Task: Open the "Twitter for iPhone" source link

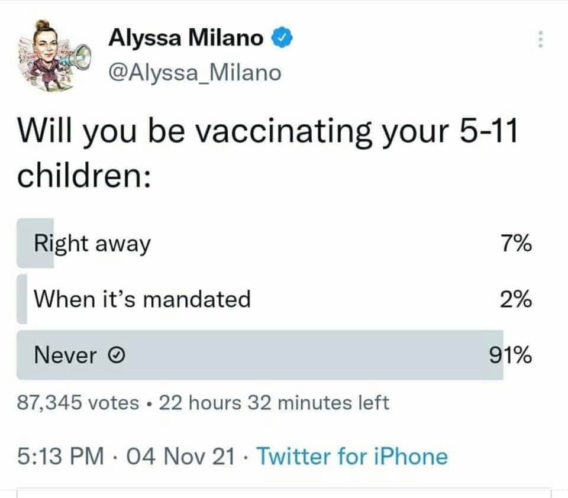Action: (x=353, y=456)
